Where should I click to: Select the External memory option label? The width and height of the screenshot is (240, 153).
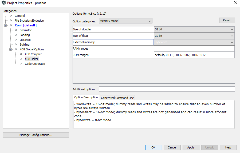click(113, 42)
